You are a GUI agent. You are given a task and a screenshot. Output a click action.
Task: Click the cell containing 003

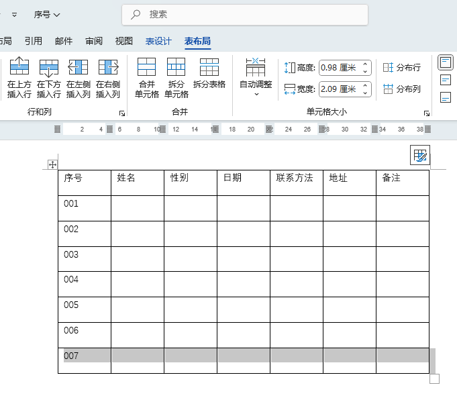coord(85,259)
